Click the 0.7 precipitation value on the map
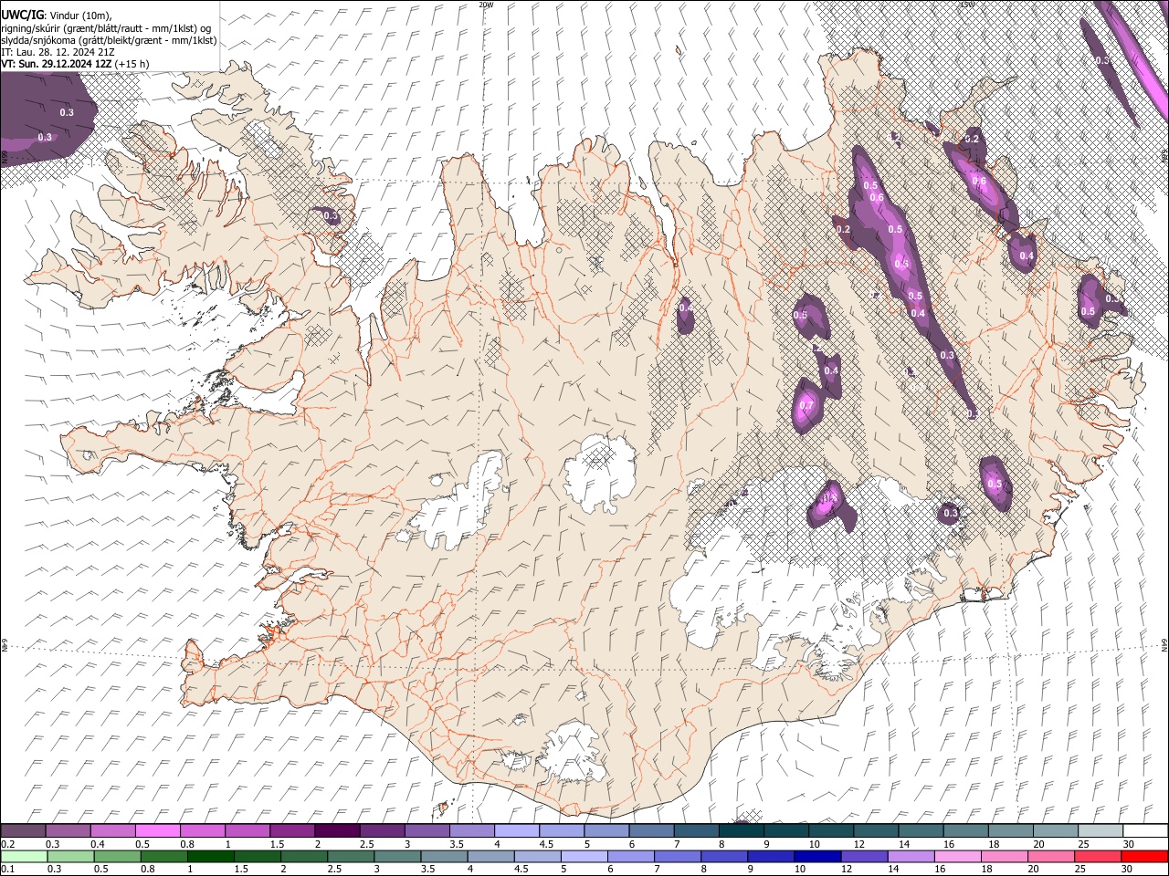The width and height of the screenshot is (1169, 876). coord(806,406)
